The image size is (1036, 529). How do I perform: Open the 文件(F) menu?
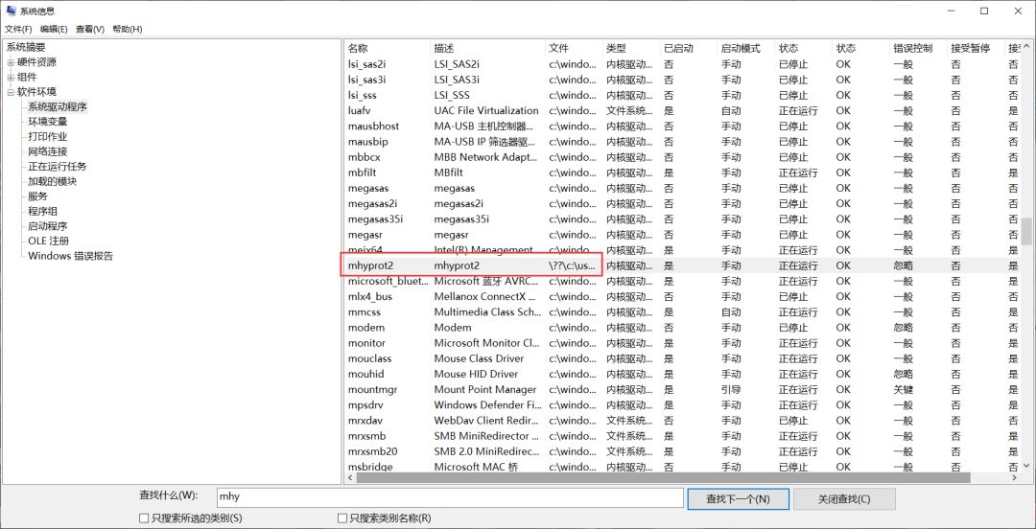(18, 29)
